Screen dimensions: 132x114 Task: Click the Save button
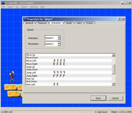(x=98, y=98)
